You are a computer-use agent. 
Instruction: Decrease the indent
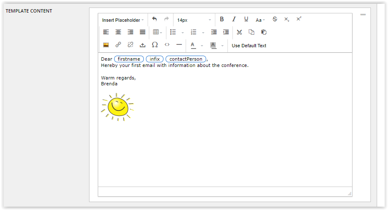coord(214,32)
